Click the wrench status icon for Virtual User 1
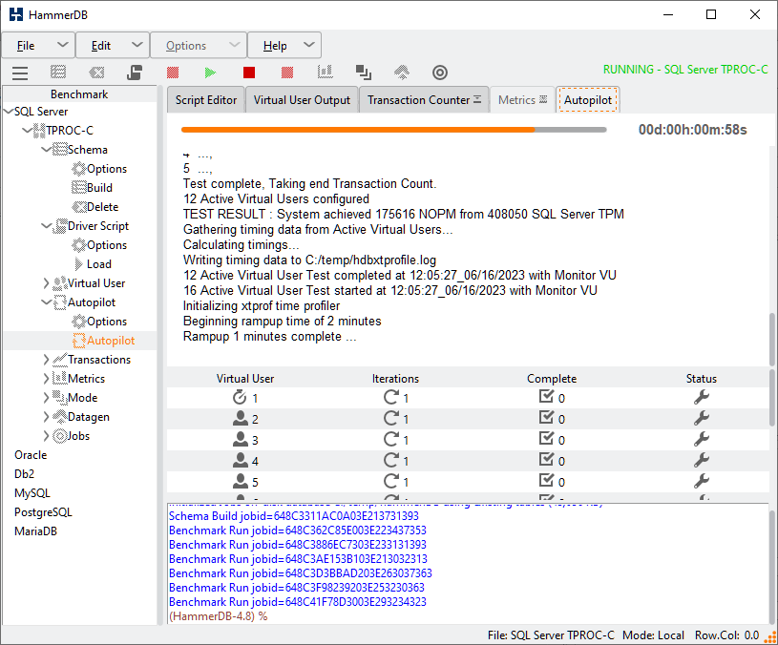 [702, 397]
